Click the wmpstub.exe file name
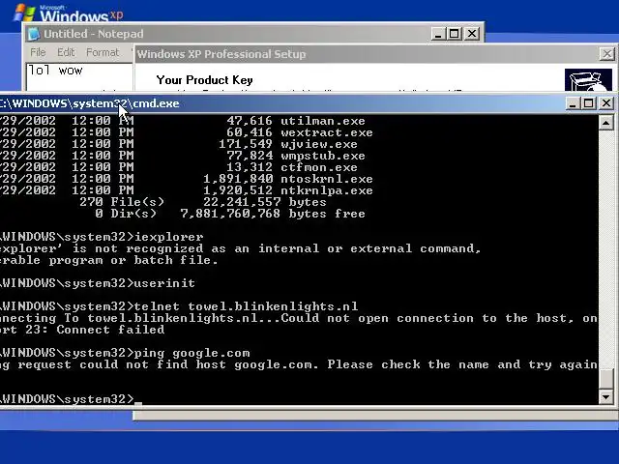 (x=322, y=156)
